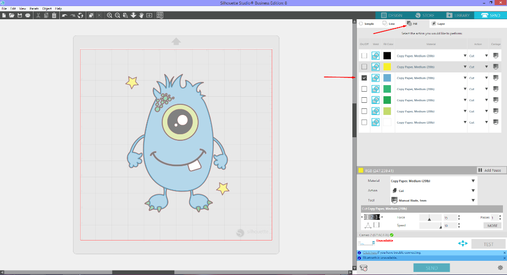Image resolution: width=507 pixels, height=275 pixels.
Task: Expand Action dropdown in lime green row
Action: click(486, 111)
